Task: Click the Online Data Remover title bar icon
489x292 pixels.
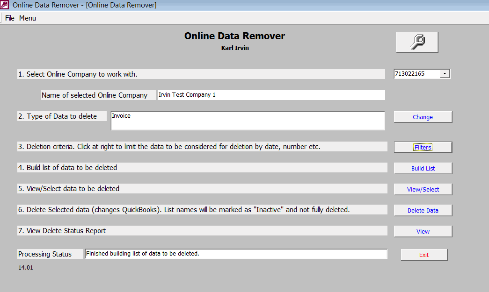Action: tap(4, 5)
